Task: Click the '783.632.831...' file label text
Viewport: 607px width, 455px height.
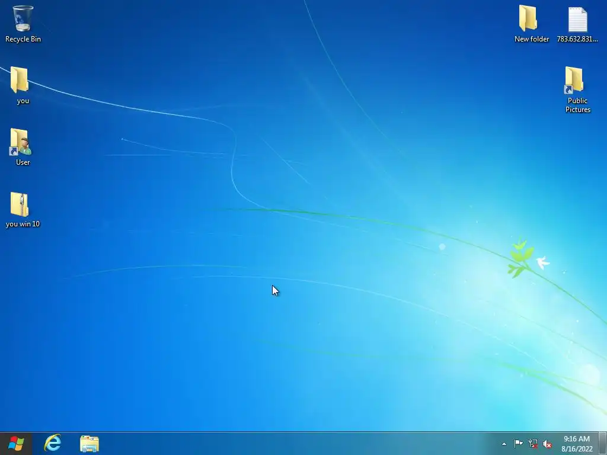Action: click(577, 39)
